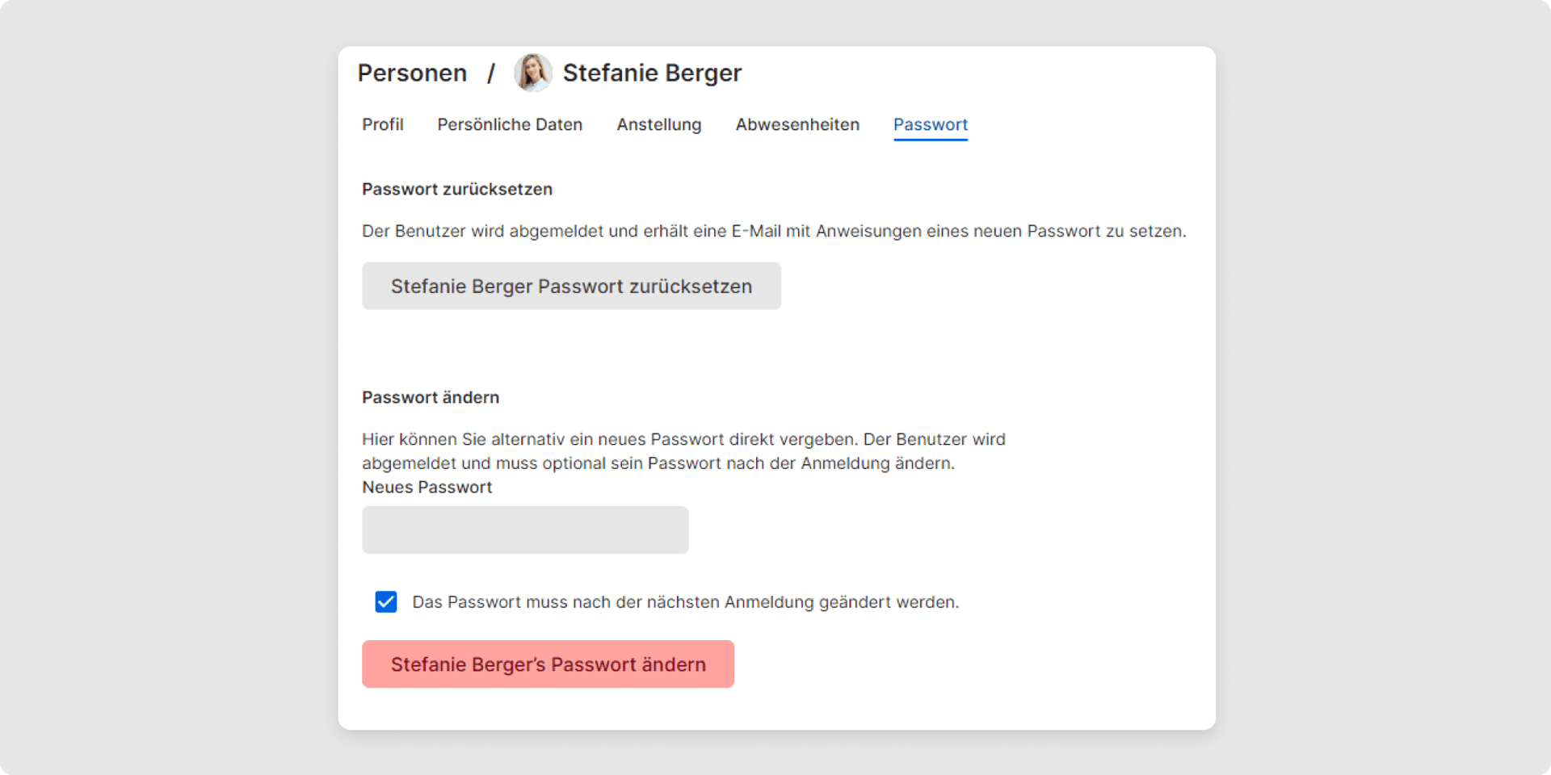
Task: View the Abwesenheiten tab
Action: tap(797, 124)
